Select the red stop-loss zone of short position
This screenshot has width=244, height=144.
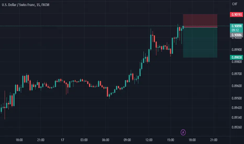click(200, 21)
